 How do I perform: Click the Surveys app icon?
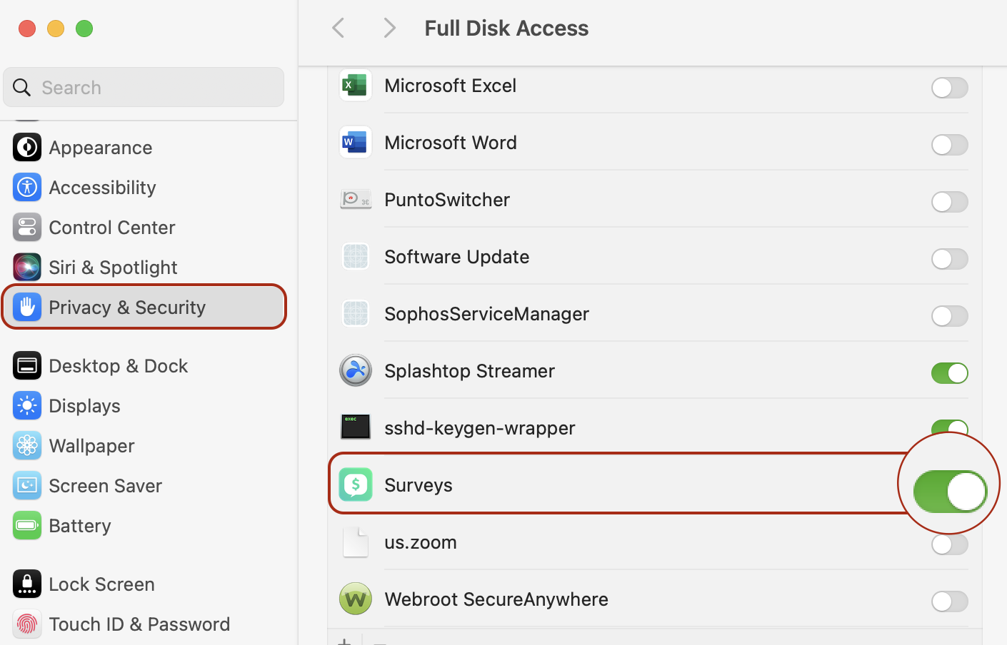tap(355, 485)
